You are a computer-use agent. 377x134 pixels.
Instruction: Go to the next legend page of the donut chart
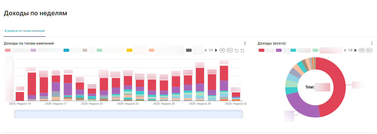(355, 50)
